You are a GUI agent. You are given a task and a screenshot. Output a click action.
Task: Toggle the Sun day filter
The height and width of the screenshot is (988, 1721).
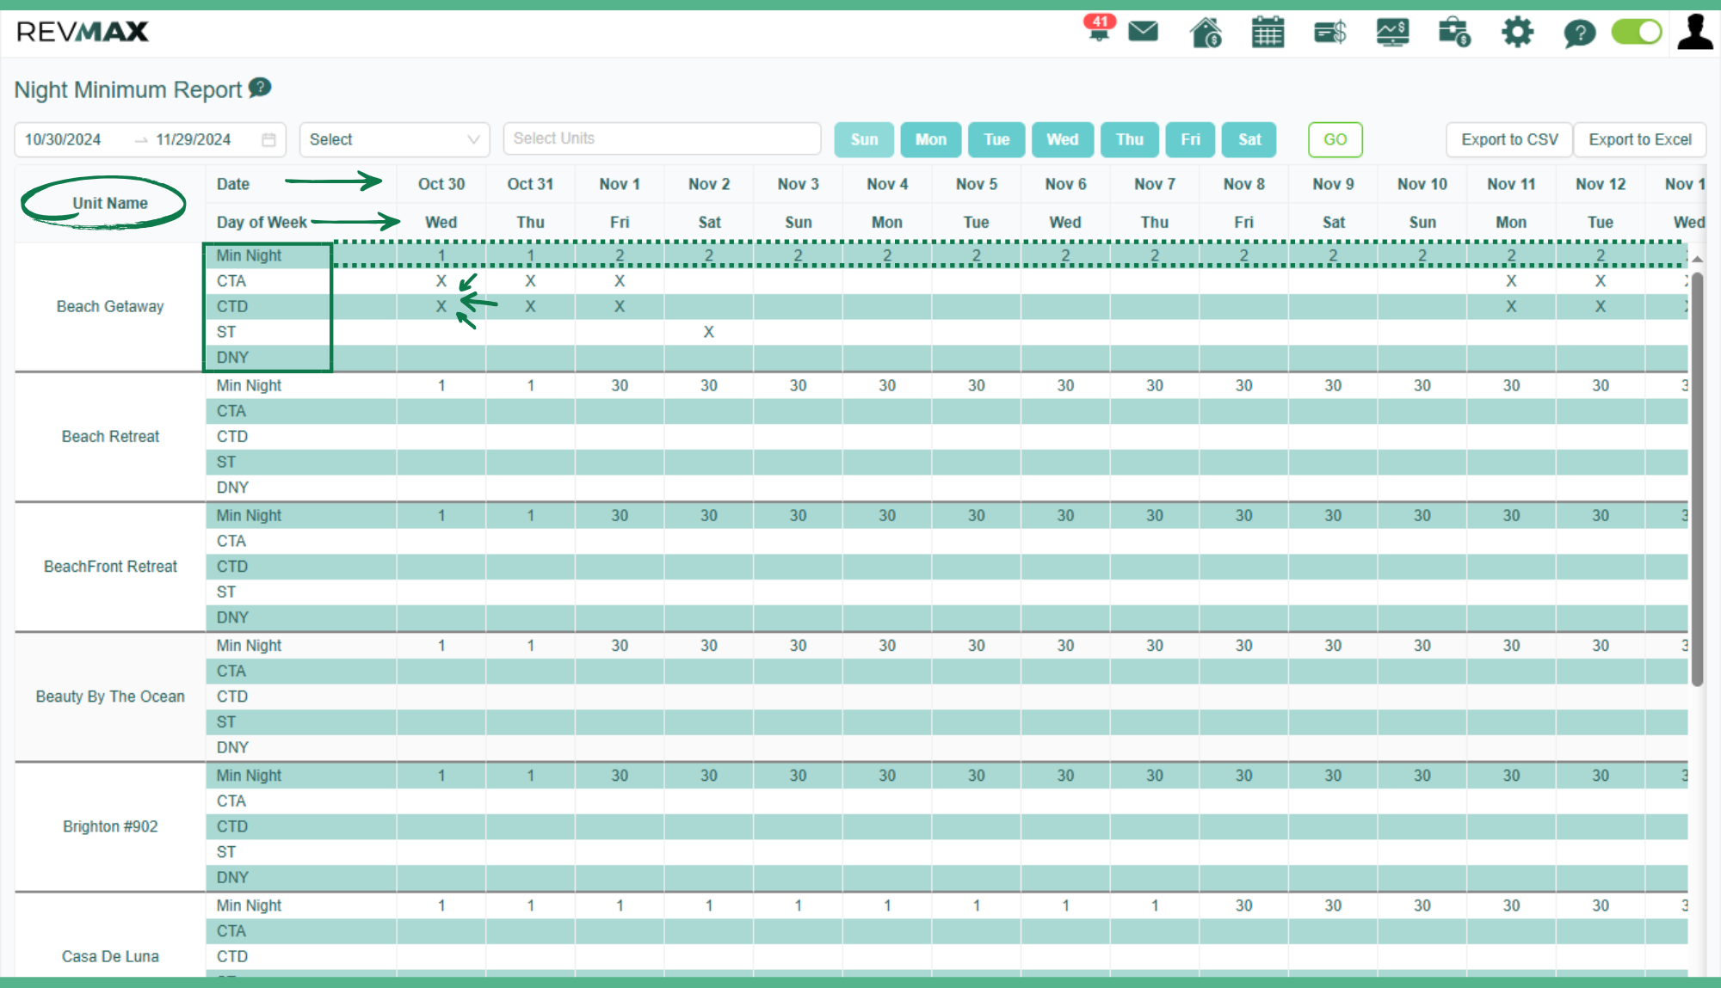click(x=864, y=139)
